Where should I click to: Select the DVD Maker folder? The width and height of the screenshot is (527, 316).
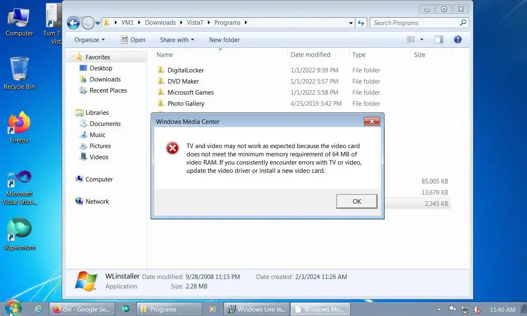point(183,81)
